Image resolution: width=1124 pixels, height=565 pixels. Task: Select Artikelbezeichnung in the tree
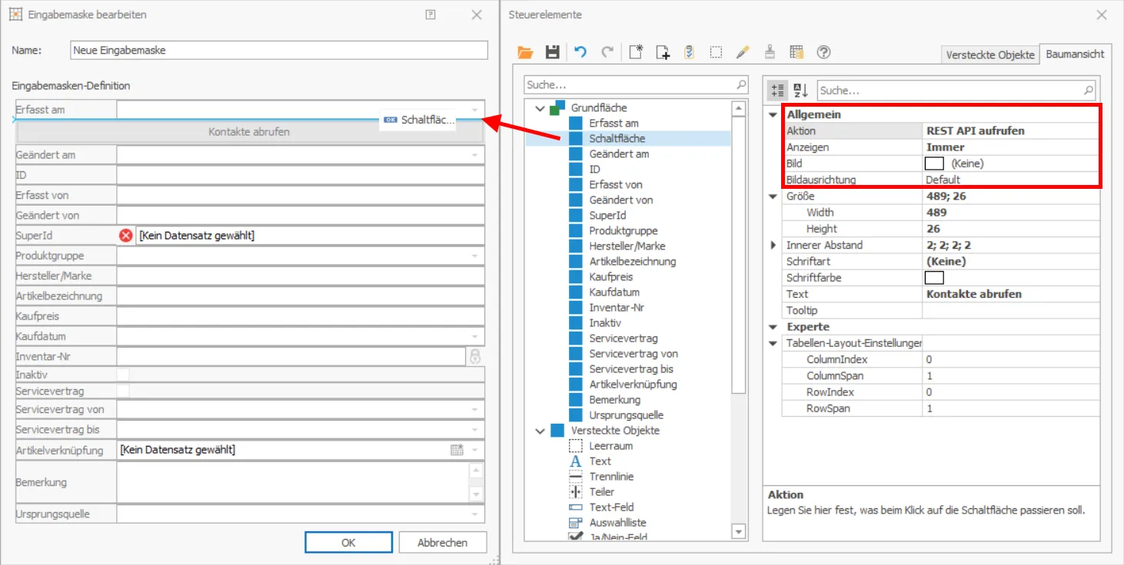point(633,261)
